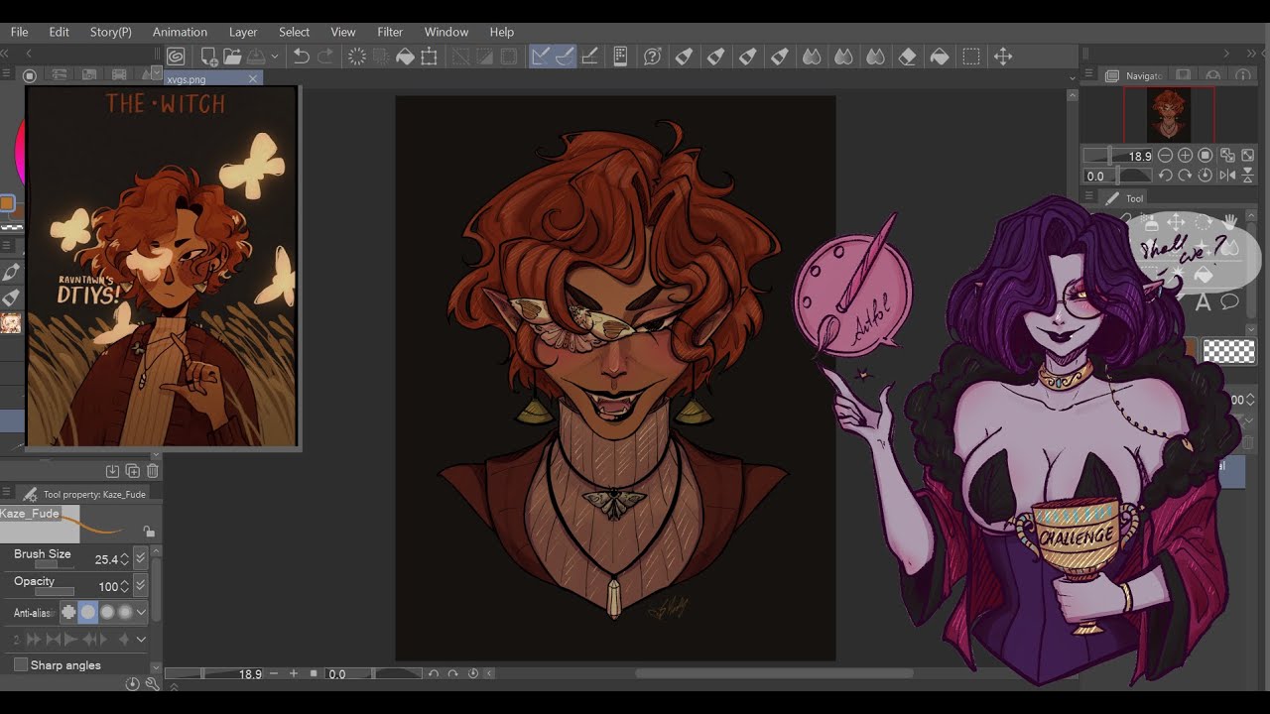Delete sub tool with trash icon
Viewport: 1270px width, 714px height.
[152, 471]
